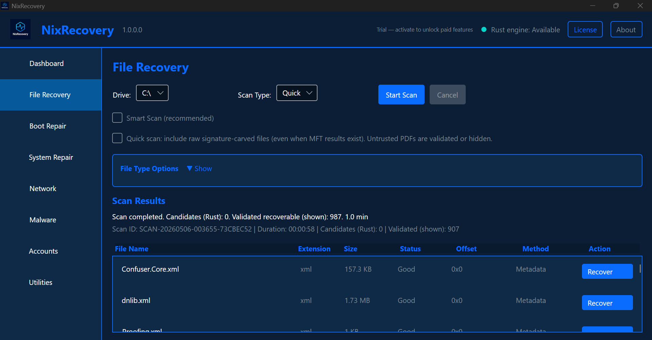The height and width of the screenshot is (340, 652).
Task: Sort by the Offset column header
Action: click(466, 249)
